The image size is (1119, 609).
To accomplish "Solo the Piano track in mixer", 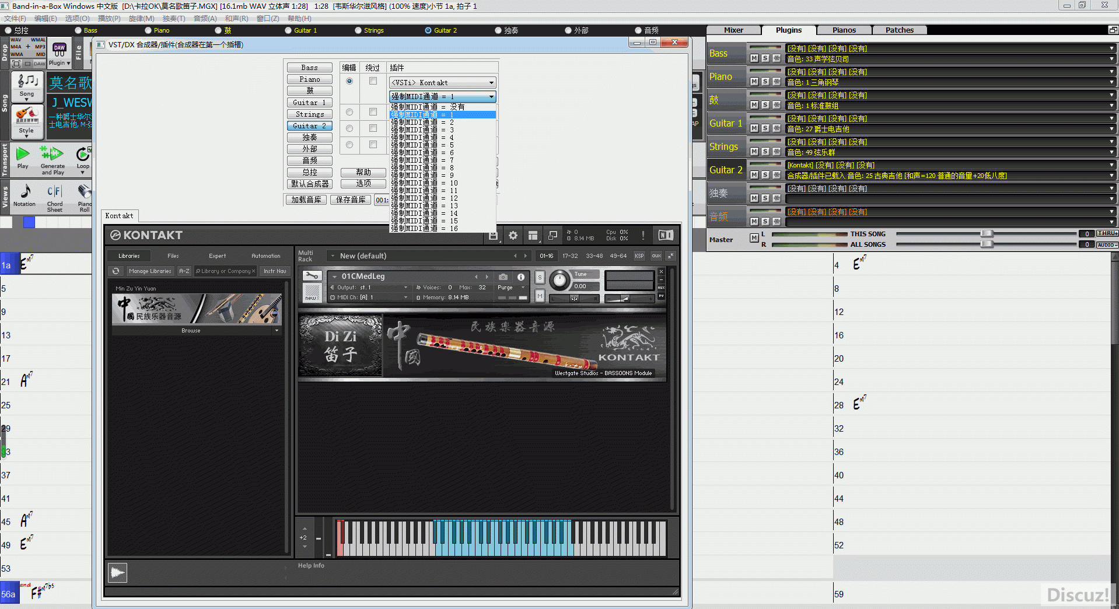I will click(765, 82).
